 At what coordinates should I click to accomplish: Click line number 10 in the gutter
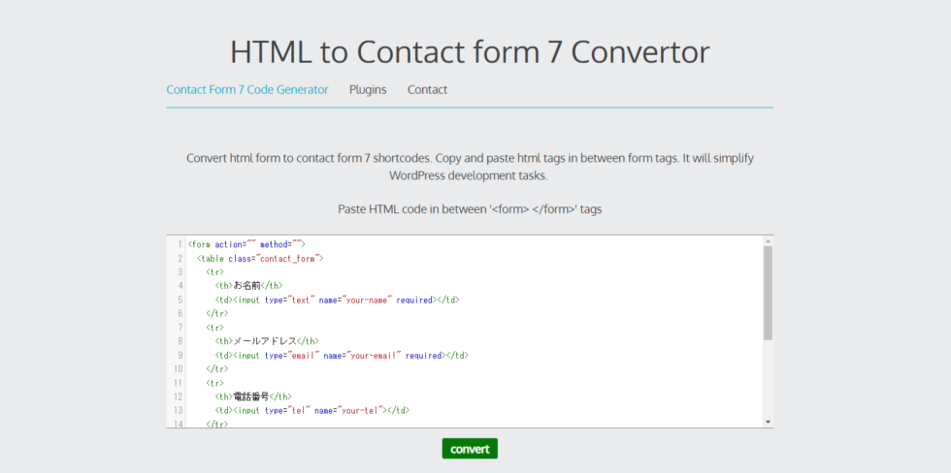178,369
